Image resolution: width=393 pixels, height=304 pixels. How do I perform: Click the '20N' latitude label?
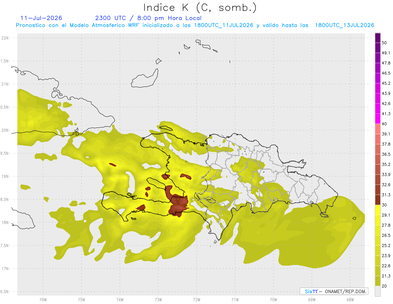(x=5, y=130)
